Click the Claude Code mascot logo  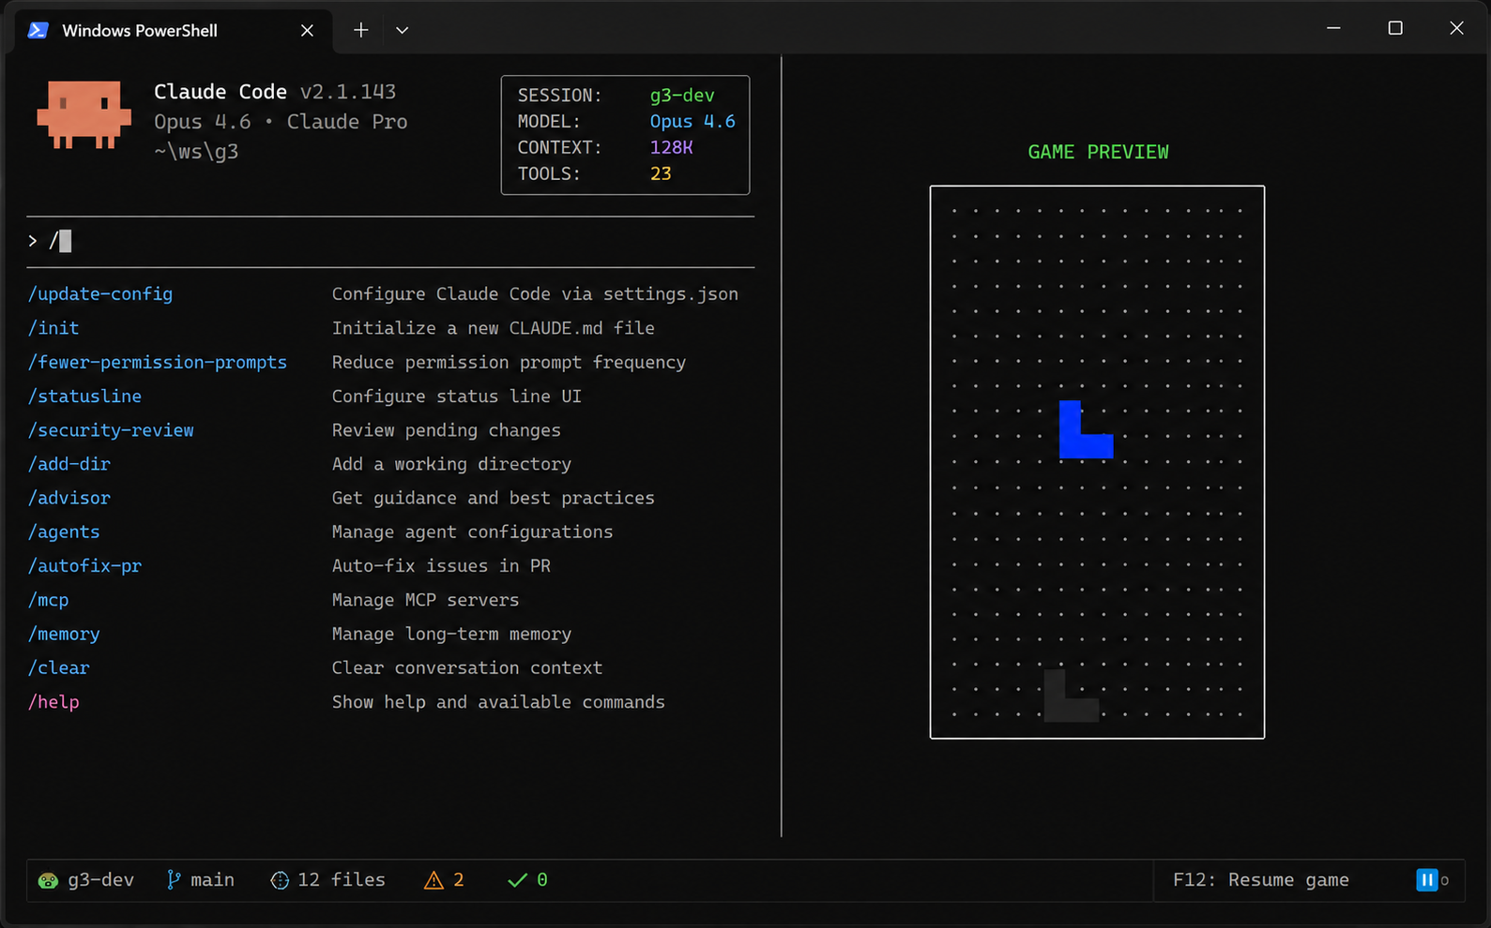(x=84, y=114)
